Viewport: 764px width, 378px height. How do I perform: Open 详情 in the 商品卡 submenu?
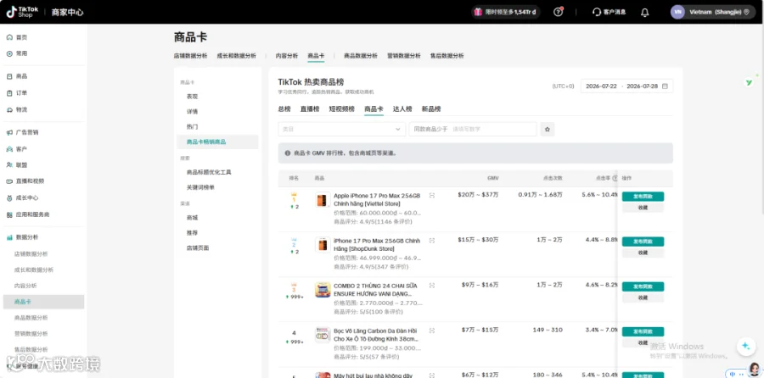192,112
